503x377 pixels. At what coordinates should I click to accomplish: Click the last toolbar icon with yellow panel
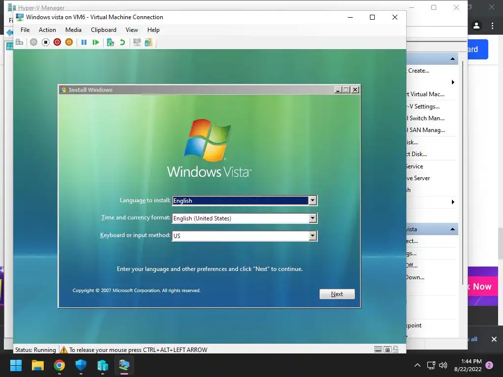tap(148, 42)
